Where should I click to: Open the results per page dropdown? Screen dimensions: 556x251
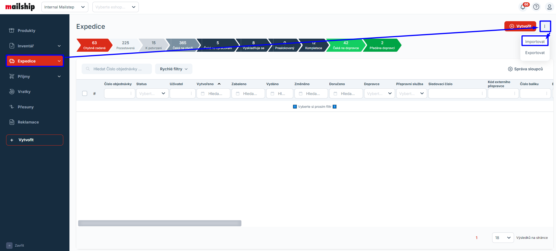(503, 238)
